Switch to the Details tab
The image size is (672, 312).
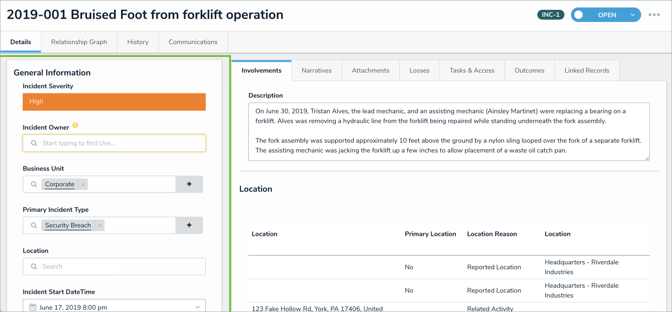[x=21, y=42]
